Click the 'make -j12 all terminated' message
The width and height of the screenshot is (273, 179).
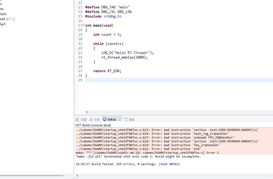(138, 157)
